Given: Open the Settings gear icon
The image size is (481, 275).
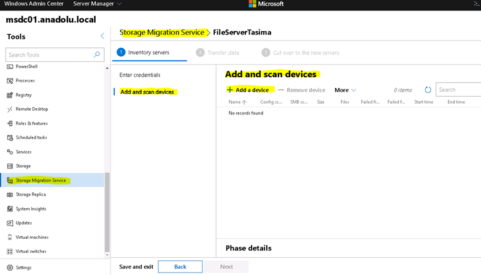Looking at the screenshot, I should tap(10, 268).
